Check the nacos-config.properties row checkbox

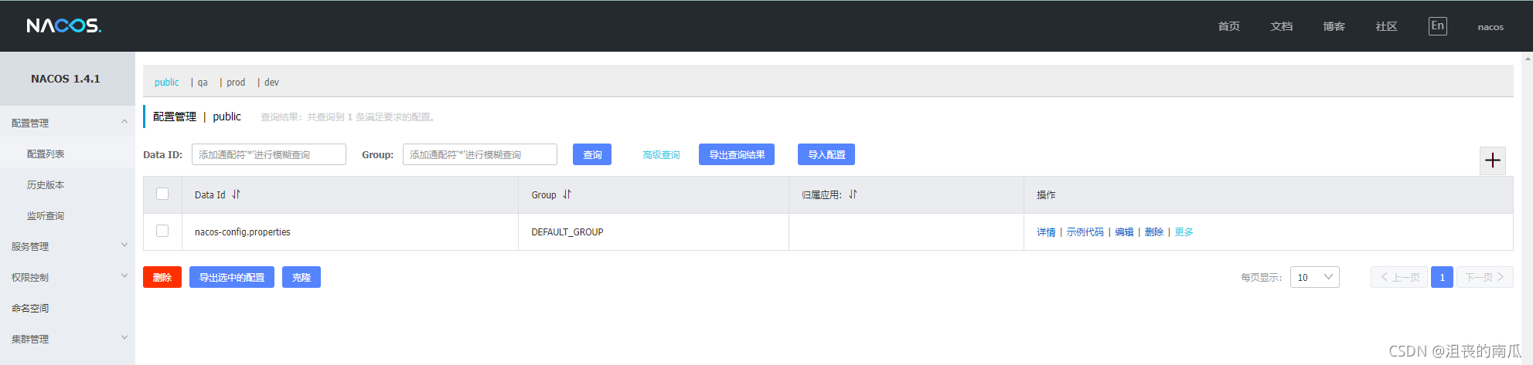(162, 231)
